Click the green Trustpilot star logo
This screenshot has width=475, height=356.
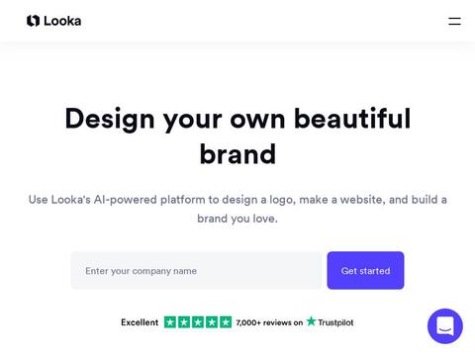(311, 321)
